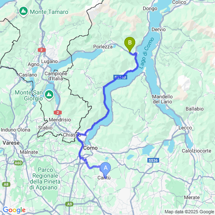Click the SS340 road shield
215x215 pixels.
pyautogui.click(x=120, y=77)
